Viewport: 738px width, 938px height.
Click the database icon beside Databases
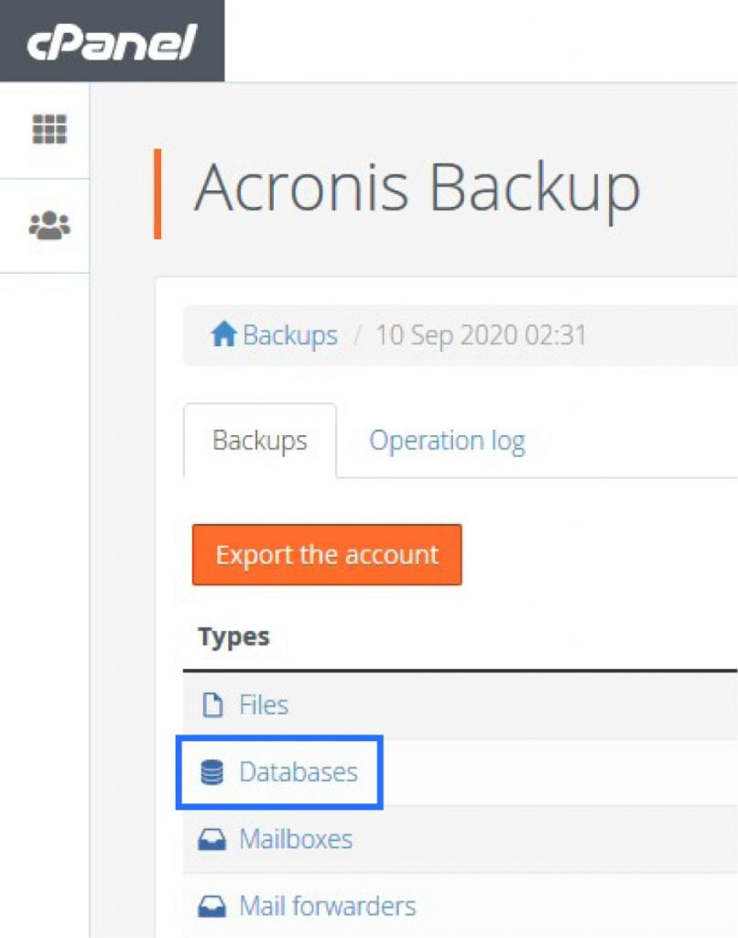pos(212,771)
